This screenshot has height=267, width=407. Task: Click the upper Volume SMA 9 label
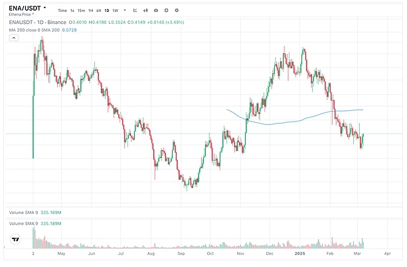(23, 213)
